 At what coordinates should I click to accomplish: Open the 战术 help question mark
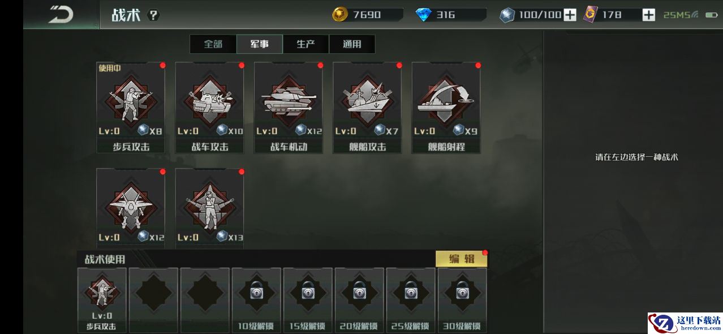153,15
